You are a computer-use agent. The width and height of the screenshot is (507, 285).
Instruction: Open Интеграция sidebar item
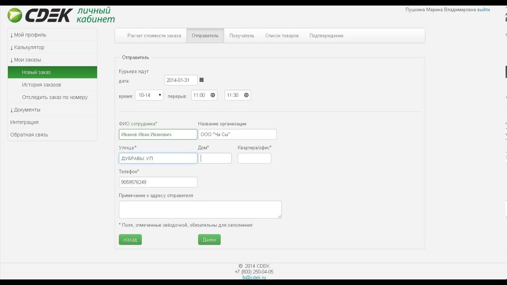coord(52,122)
